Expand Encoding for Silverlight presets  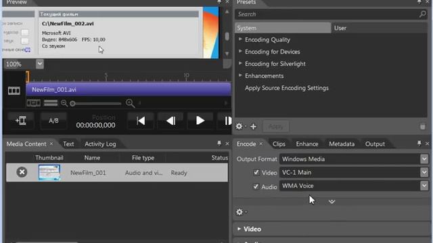(x=240, y=63)
